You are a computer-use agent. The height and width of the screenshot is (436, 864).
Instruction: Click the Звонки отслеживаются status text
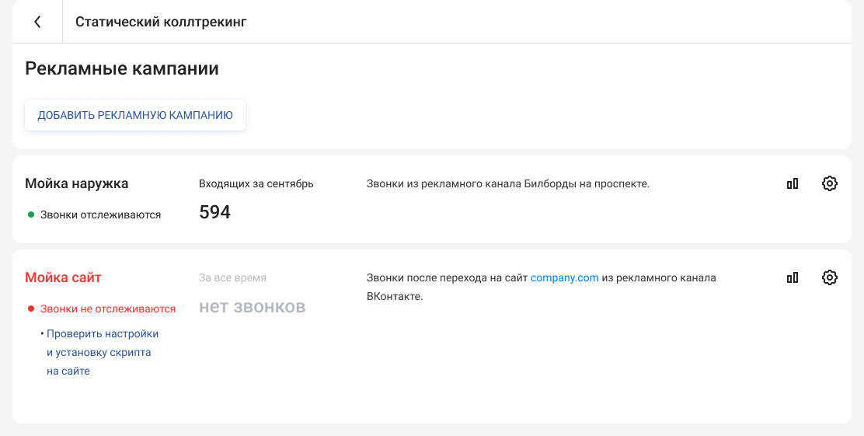click(100, 215)
